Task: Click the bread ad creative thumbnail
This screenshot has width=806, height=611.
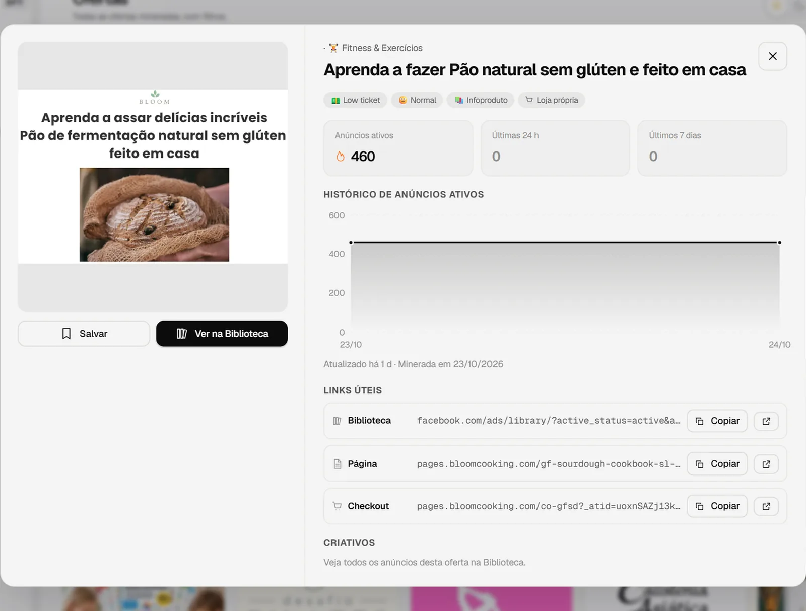Action: click(154, 214)
